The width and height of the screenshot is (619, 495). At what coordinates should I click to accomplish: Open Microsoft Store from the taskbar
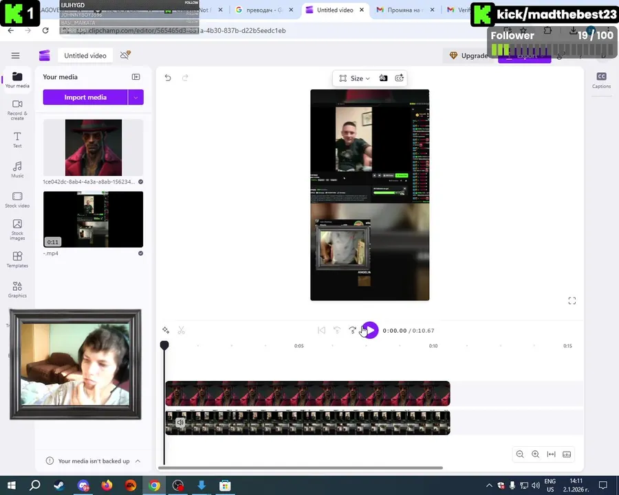[226, 485]
